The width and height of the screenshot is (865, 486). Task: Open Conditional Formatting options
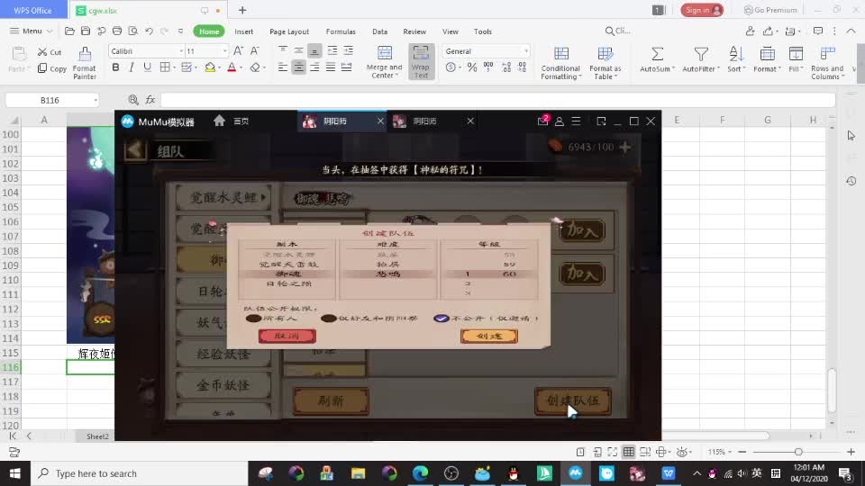click(x=560, y=63)
